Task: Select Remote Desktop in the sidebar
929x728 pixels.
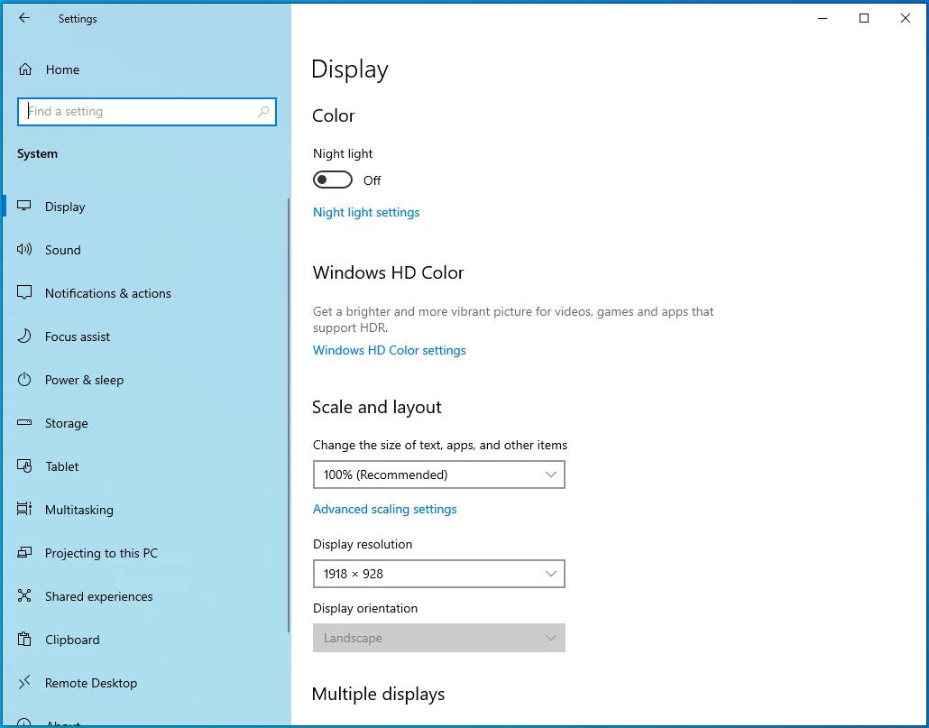Action: (146, 682)
